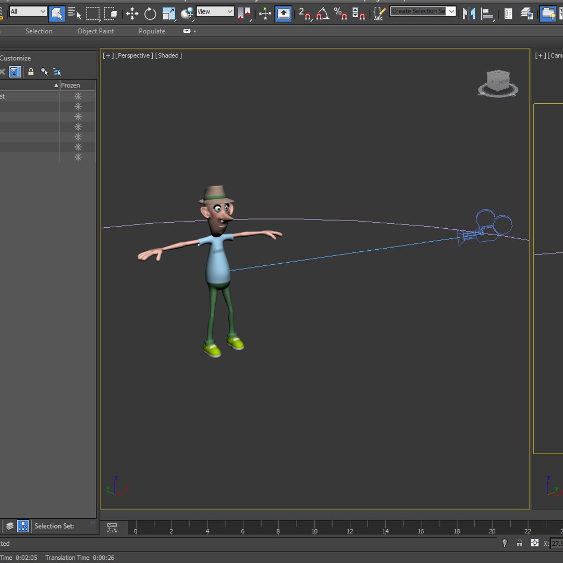Viewport: 563px width, 563px height.
Task: Click the Shaded viewport label
Action: click(x=168, y=55)
